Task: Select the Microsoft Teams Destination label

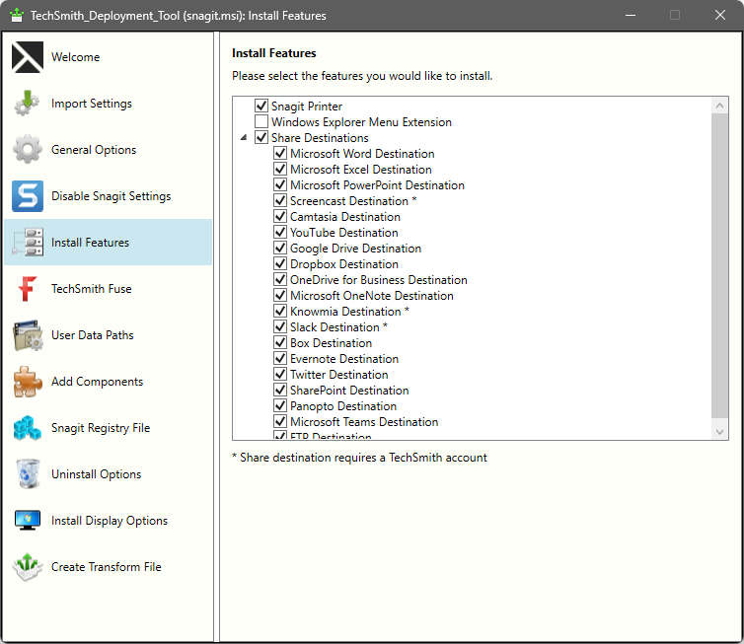Action: coord(363,422)
